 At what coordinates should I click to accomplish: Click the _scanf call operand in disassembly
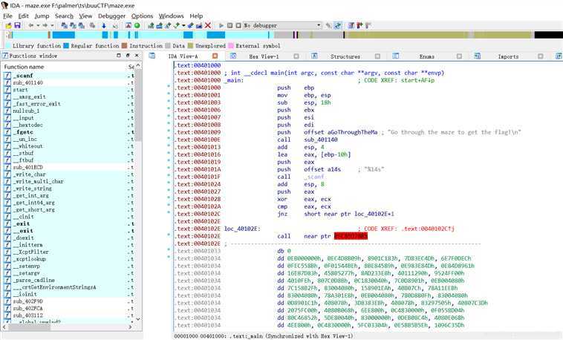point(314,177)
